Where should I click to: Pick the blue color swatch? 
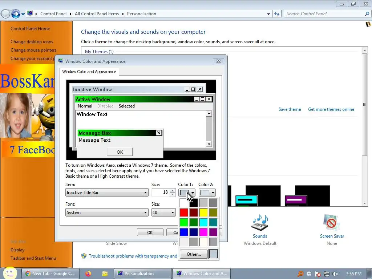183,232
